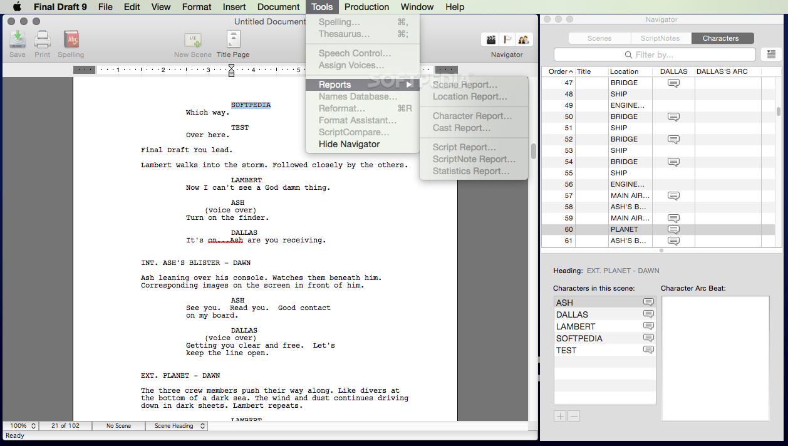Choose Hide Navigator from the Tools menu
This screenshot has width=788, height=446.
[362, 144]
